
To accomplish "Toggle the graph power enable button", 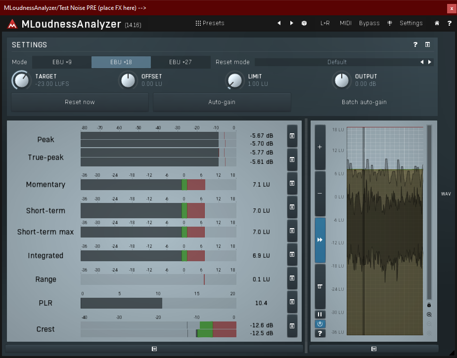I will (x=320, y=324).
